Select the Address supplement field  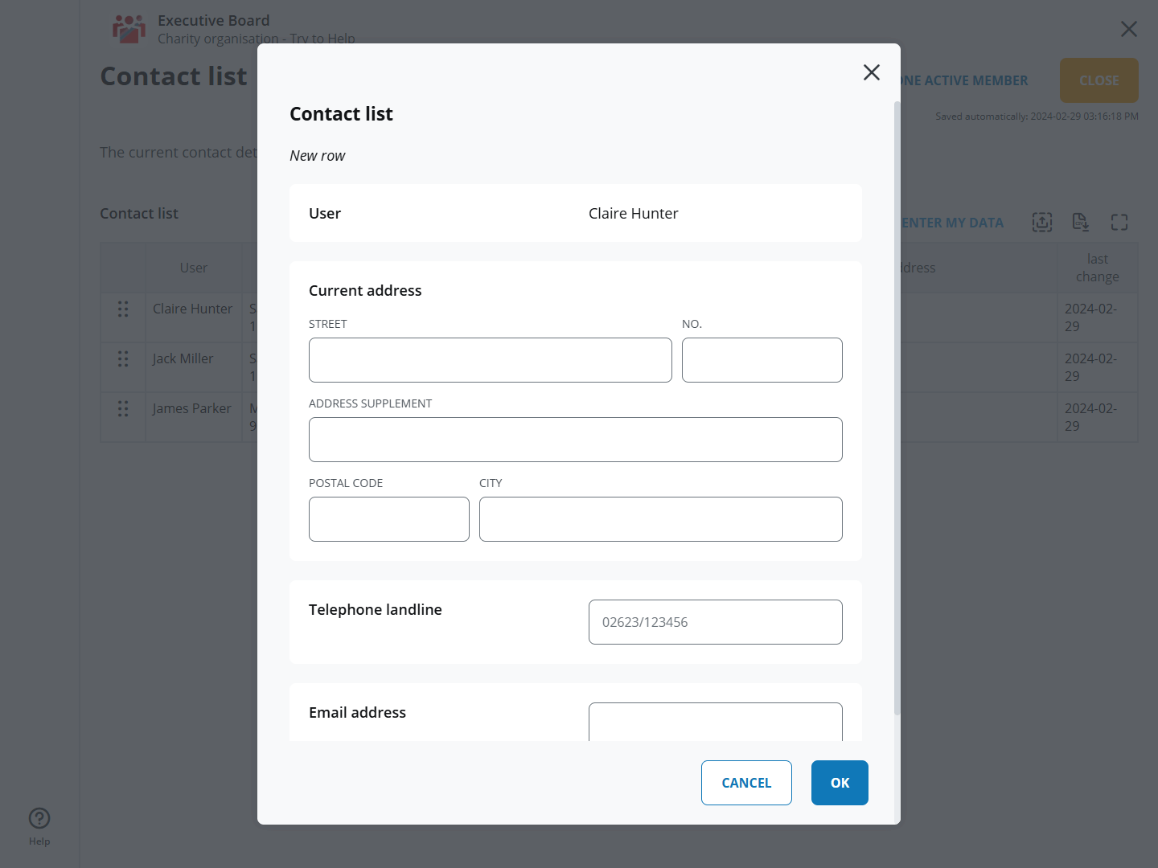point(575,440)
